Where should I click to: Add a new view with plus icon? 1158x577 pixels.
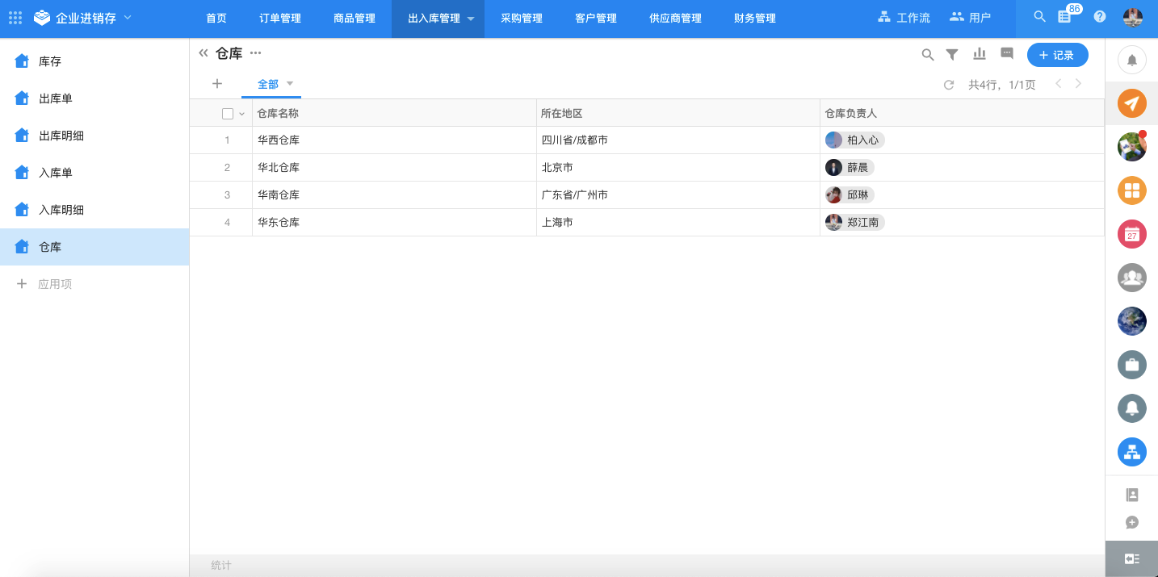(x=216, y=84)
